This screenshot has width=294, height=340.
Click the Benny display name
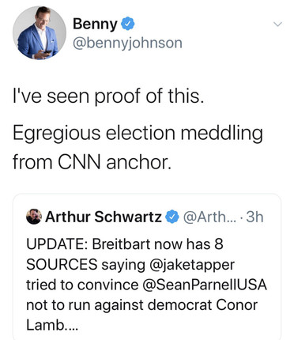pos(95,25)
